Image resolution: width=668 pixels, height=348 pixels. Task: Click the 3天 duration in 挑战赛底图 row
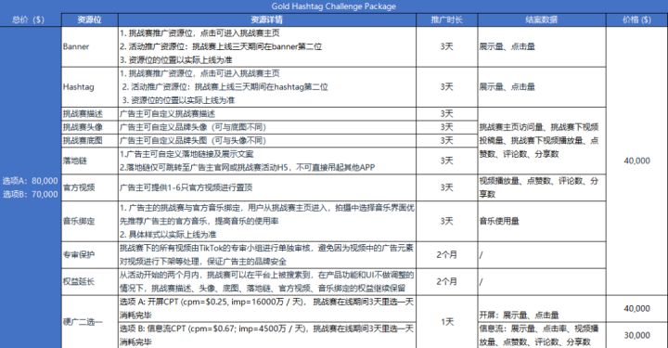click(447, 140)
